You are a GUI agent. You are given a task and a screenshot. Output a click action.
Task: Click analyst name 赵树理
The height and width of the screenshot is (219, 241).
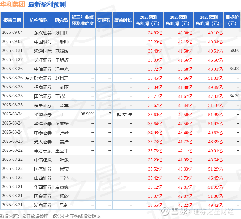(62, 78)
